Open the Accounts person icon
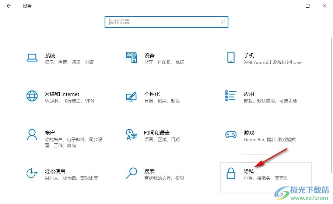The width and height of the screenshot is (333, 204). [32, 135]
